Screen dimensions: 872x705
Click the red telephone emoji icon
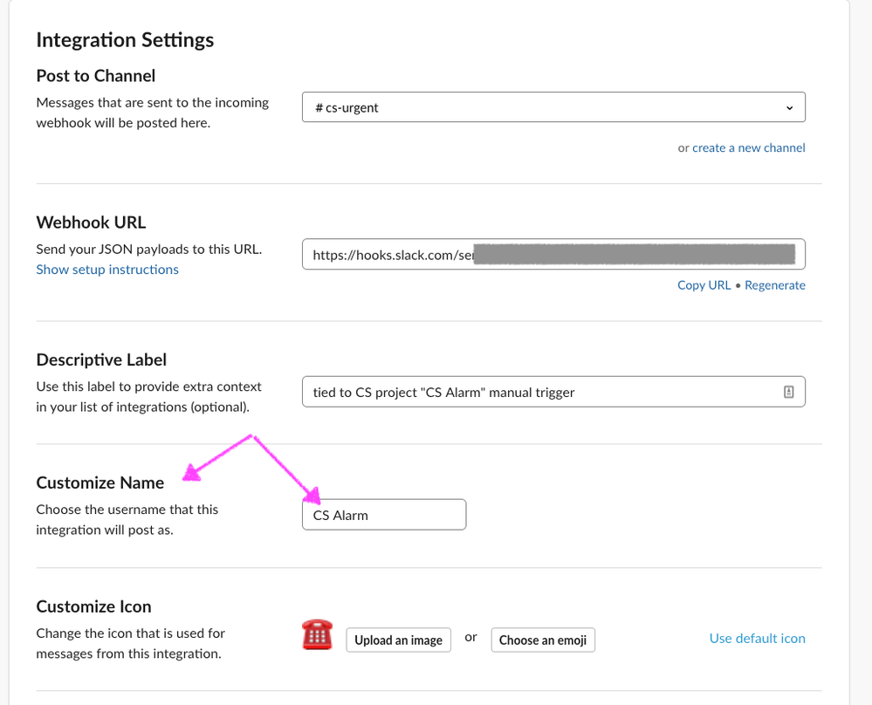click(316, 636)
